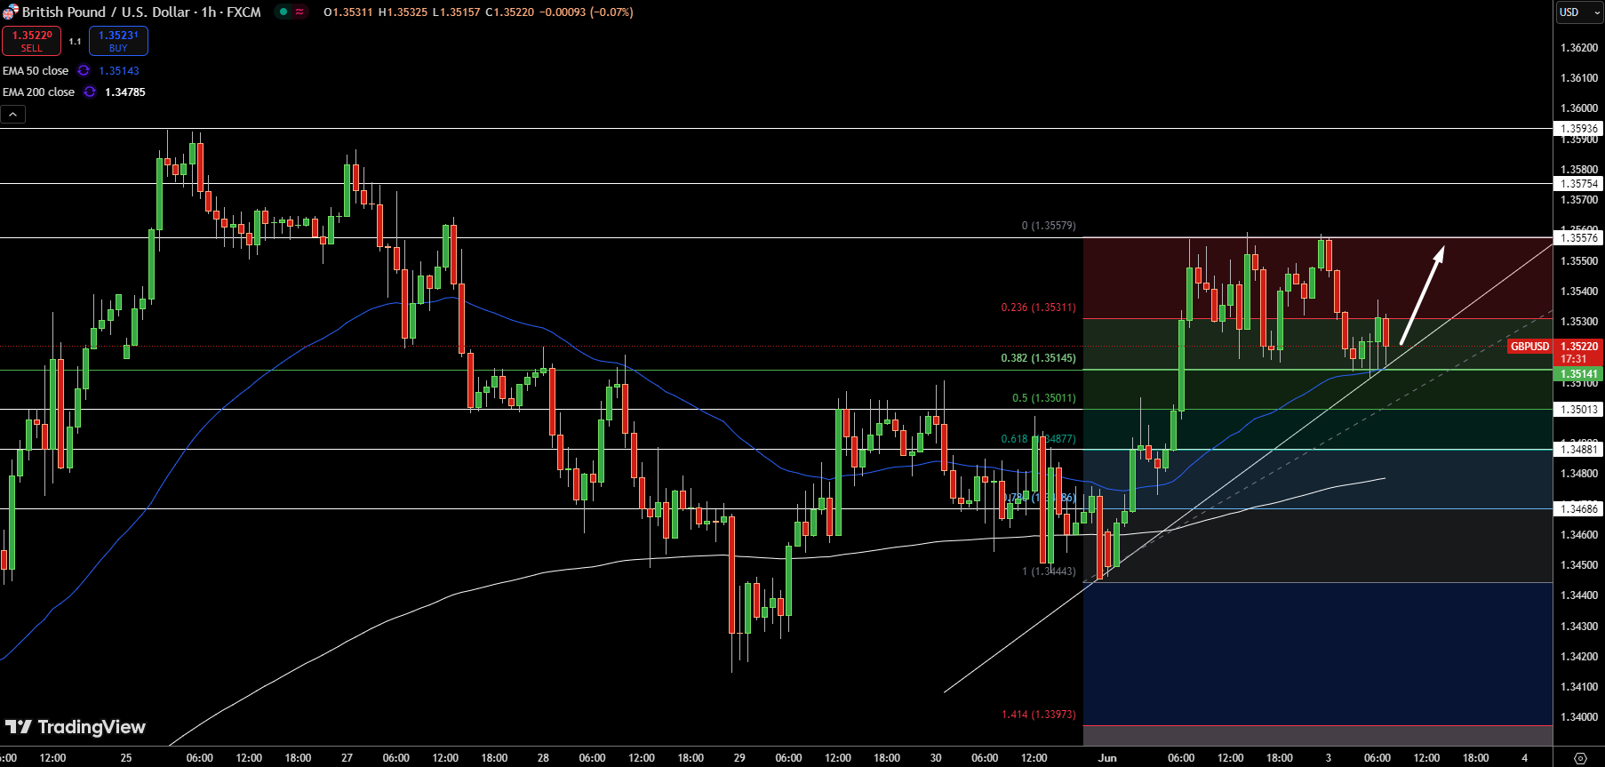Click the EMA 50 value 1.35143
Image resolution: width=1605 pixels, height=767 pixels.
[119, 70]
